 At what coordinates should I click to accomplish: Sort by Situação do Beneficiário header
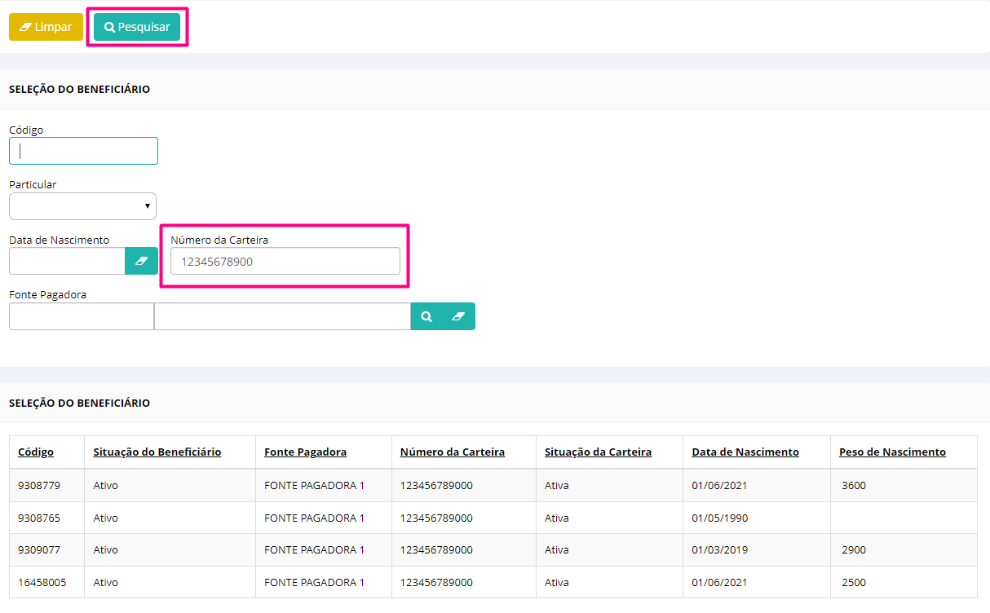point(157,452)
